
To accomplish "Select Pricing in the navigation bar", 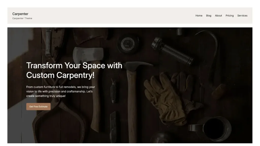I will click(x=229, y=15).
